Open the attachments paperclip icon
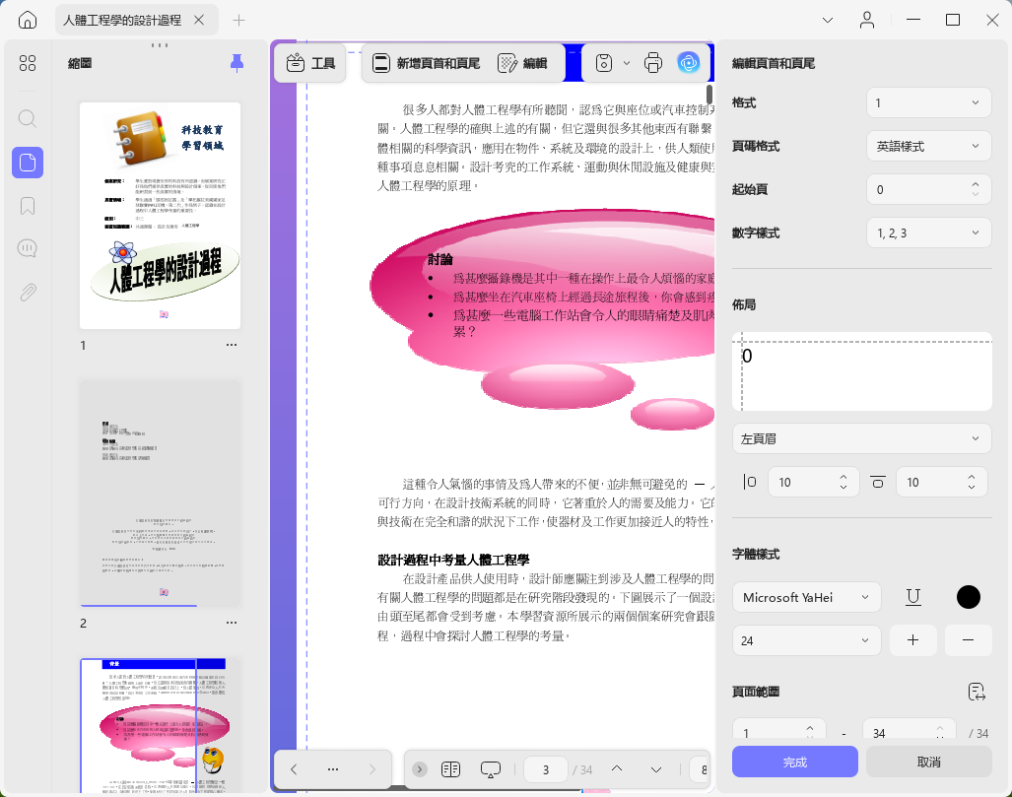Image resolution: width=1012 pixels, height=797 pixels. click(28, 293)
